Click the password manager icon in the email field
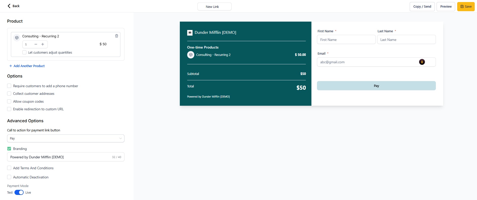 422,62
